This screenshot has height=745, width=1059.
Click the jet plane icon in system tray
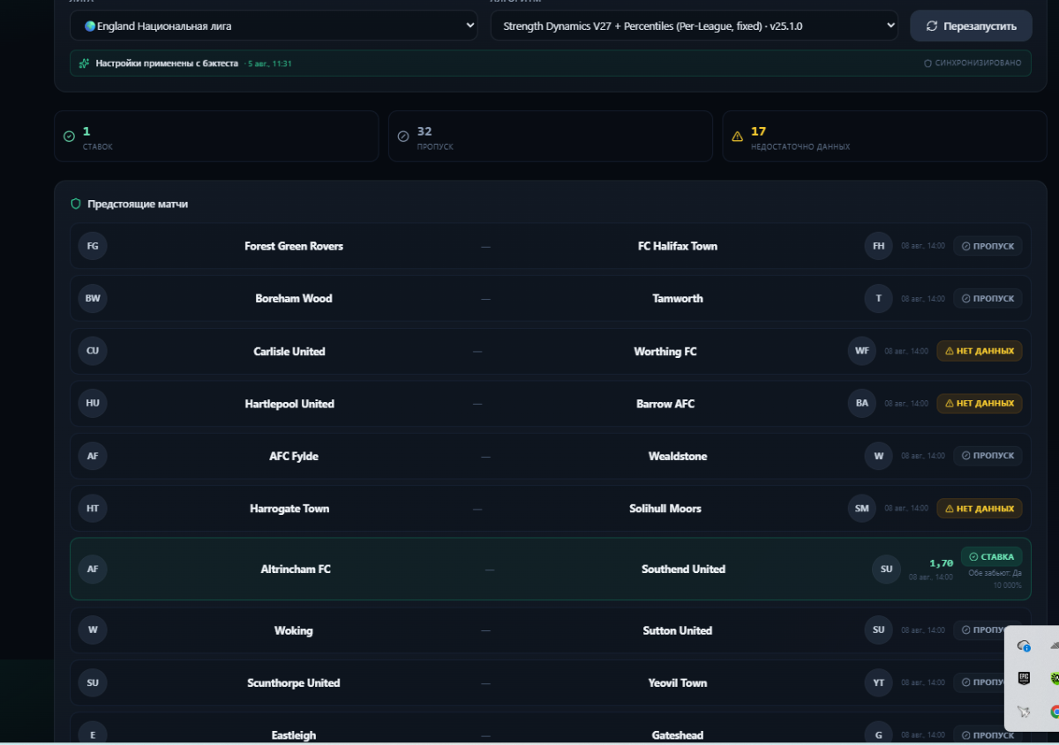[x=1024, y=711]
